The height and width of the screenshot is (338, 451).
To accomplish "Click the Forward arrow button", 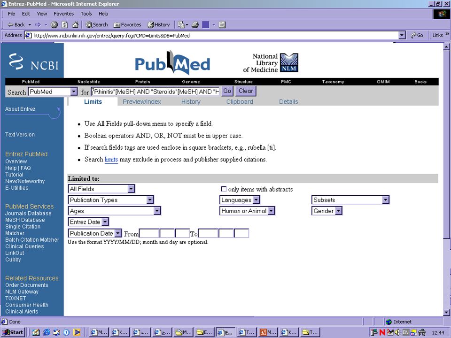I will (38, 25).
